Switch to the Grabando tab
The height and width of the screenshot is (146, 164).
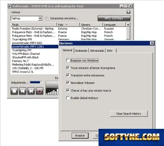coord(81,51)
